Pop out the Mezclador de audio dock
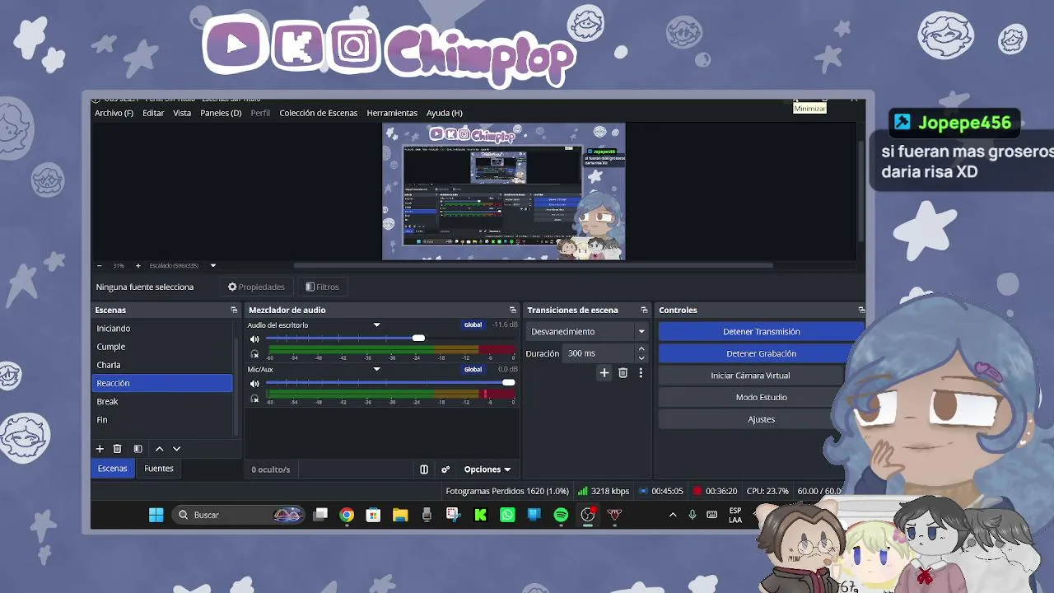The width and height of the screenshot is (1054, 593). (x=513, y=310)
